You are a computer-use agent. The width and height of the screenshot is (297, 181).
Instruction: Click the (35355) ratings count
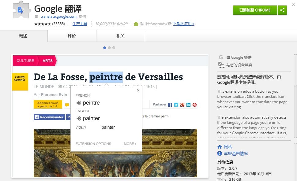[58, 24]
